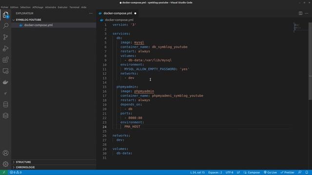Click the version: '3' line
The image size is (312, 175).
[124, 25]
